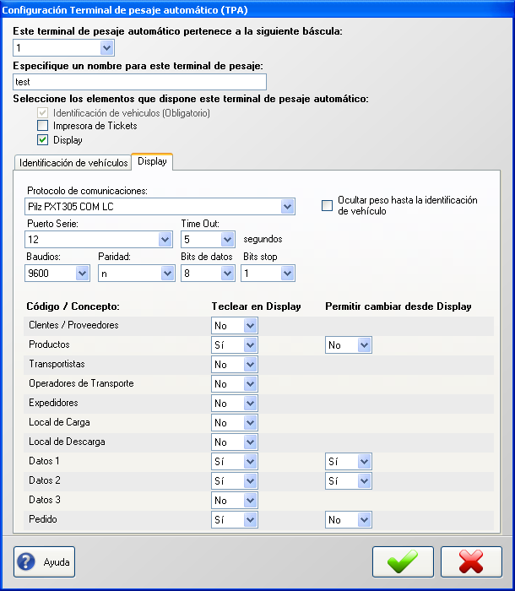Click the Productos row label
Screen dimensions: 515x591
(49, 344)
